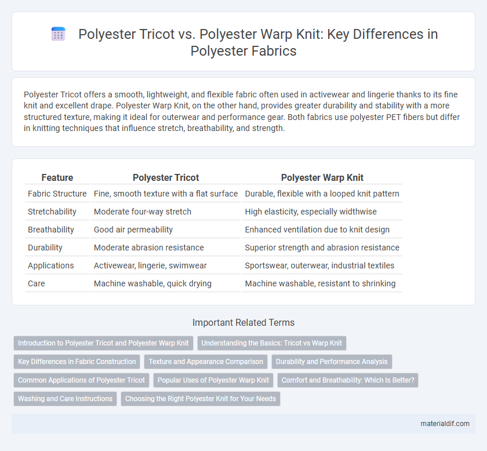
Task: Click the Important Related Terms heading
Action: [244, 322]
